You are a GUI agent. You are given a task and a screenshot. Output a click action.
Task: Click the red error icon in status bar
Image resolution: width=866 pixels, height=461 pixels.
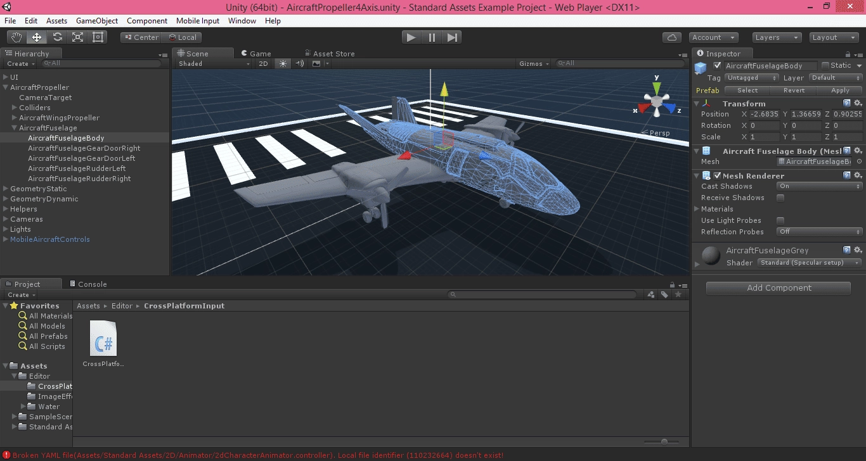[x=6, y=455]
